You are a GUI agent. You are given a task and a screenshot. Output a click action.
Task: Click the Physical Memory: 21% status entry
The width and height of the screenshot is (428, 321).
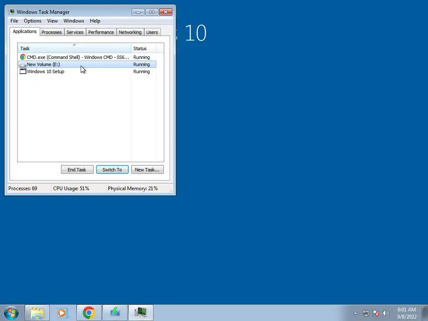click(x=132, y=189)
